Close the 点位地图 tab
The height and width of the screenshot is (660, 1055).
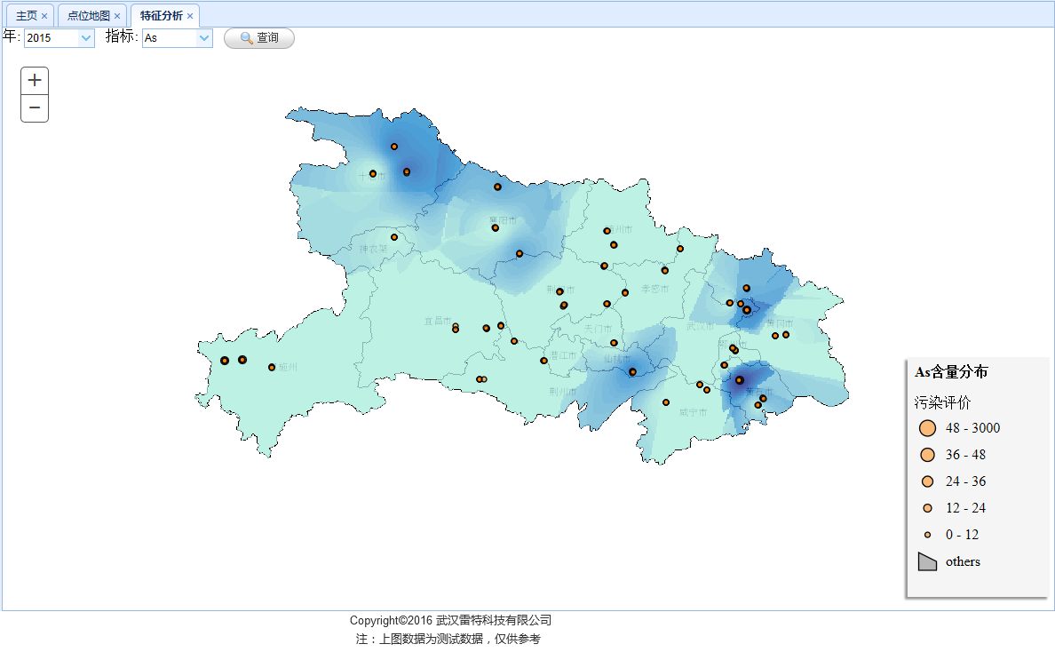tap(117, 16)
